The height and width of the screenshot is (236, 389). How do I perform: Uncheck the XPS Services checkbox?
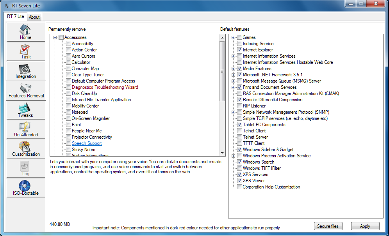pyautogui.click(x=240, y=174)
